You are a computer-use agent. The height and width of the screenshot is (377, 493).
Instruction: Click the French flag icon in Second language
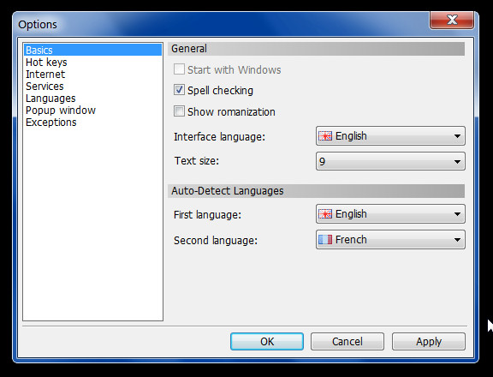tap(325, 240)
